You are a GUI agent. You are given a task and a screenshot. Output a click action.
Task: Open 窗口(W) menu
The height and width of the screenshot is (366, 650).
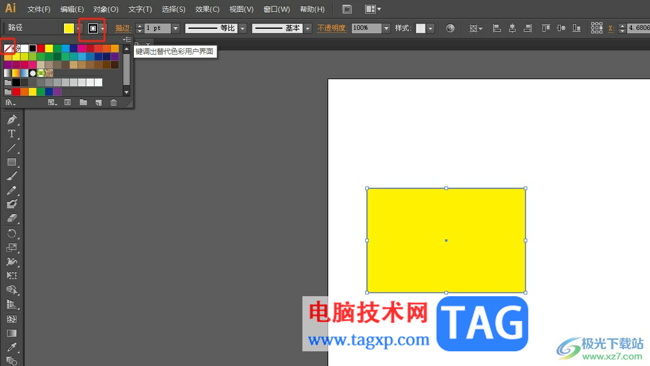[x=277, y=9]
